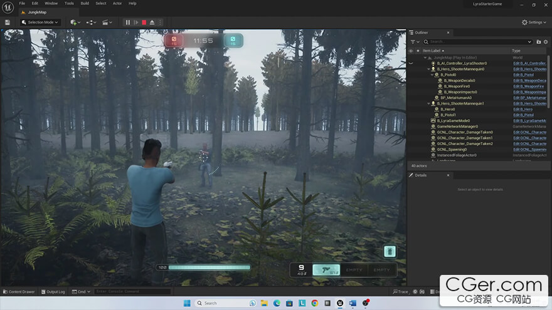552x310 pixels.
Task: Open the Edit menu
Action: (x=35, y=3)
